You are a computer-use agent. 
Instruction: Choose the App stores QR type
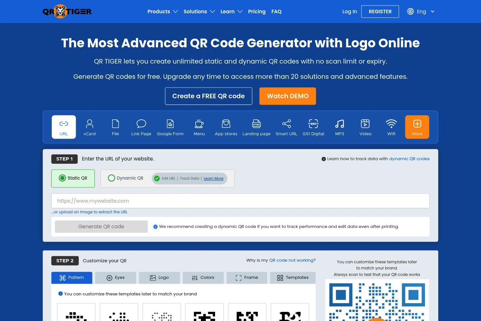coord(226,127)
